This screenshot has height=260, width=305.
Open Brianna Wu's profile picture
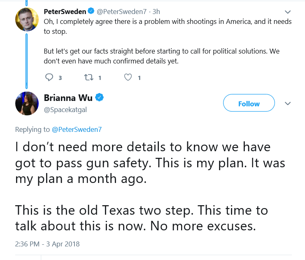tap(27, 103)
